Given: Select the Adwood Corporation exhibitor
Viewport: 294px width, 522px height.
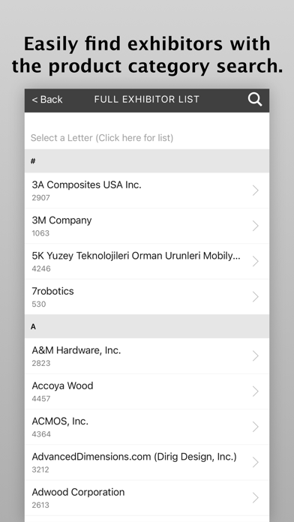Looking at the screenshot, I should coord(147,498).
